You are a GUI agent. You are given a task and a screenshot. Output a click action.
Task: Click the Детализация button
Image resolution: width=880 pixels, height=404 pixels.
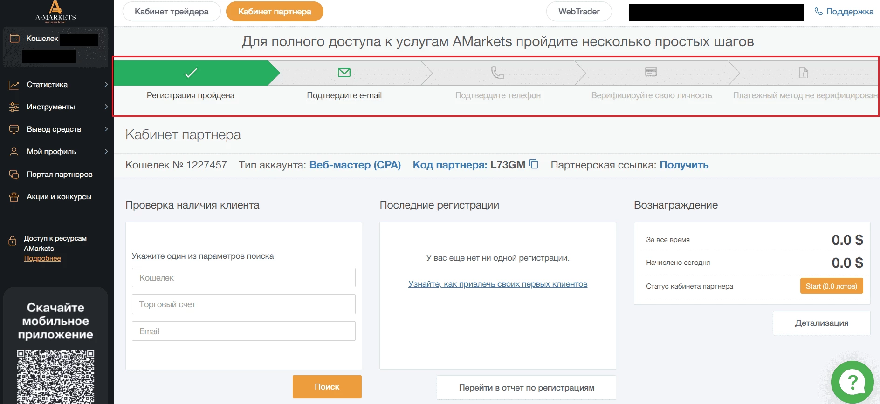point(822,323)
